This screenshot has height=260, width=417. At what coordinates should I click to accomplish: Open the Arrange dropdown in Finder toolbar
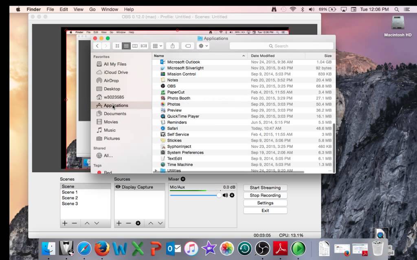point(157,46)
